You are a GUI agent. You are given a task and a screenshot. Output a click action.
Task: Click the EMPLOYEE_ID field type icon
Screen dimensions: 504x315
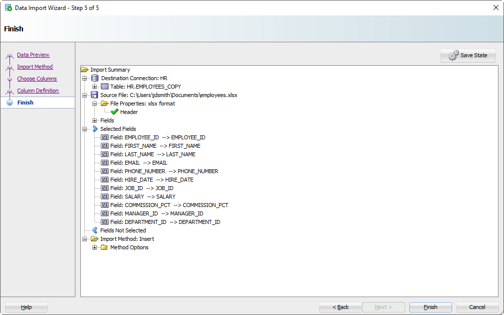click(x=104, y=137)
